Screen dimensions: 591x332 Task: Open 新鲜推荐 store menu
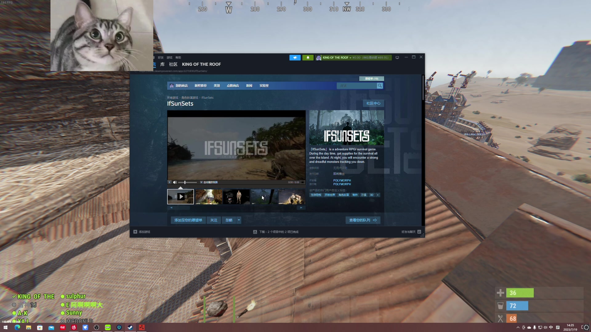[200, 86]
